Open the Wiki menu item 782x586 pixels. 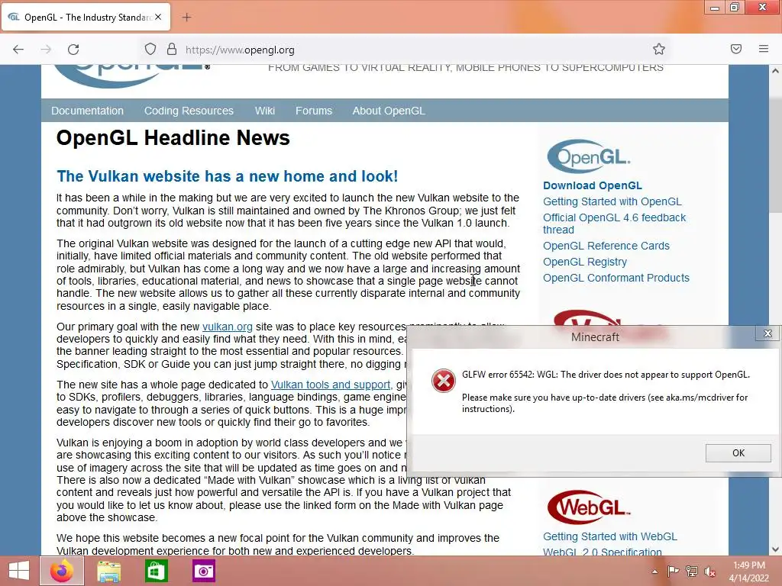coord(265,111)
